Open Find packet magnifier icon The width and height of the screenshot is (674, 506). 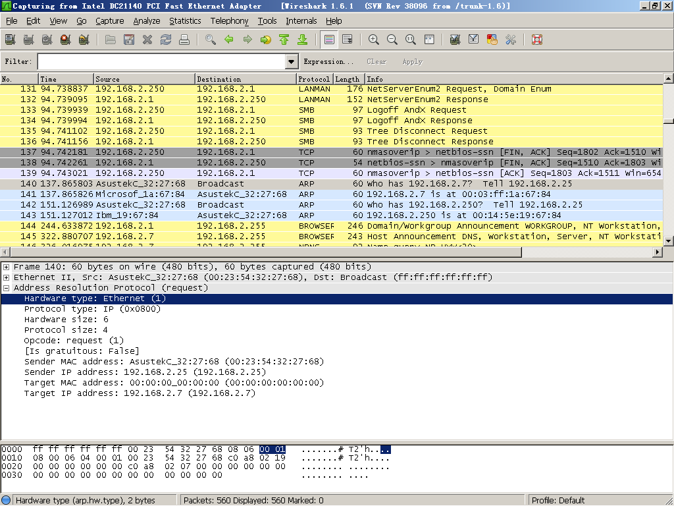pos(211,40)
